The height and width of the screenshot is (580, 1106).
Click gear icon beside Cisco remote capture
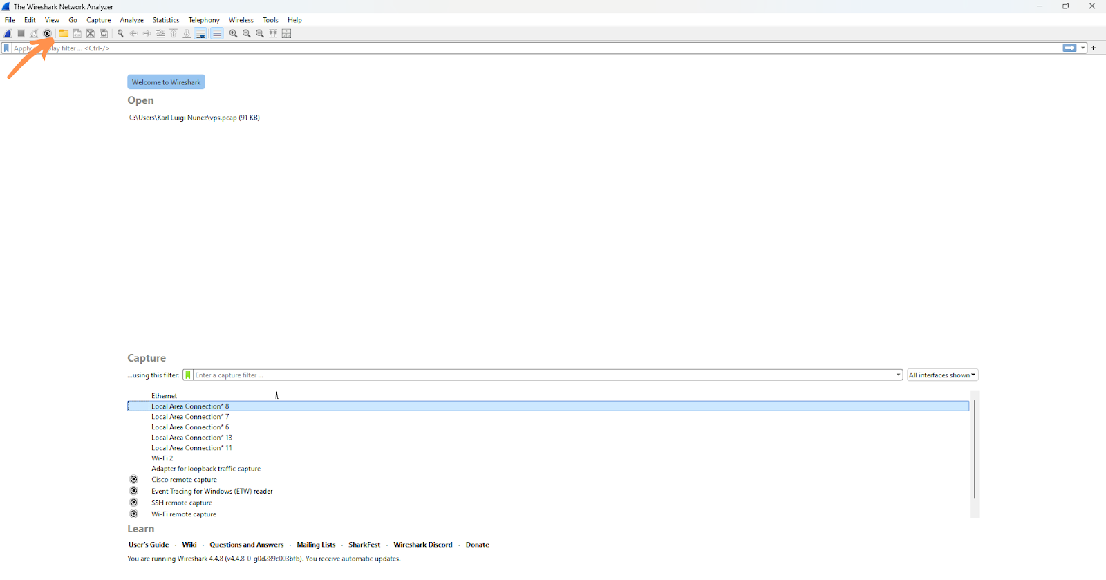(134, 479)
